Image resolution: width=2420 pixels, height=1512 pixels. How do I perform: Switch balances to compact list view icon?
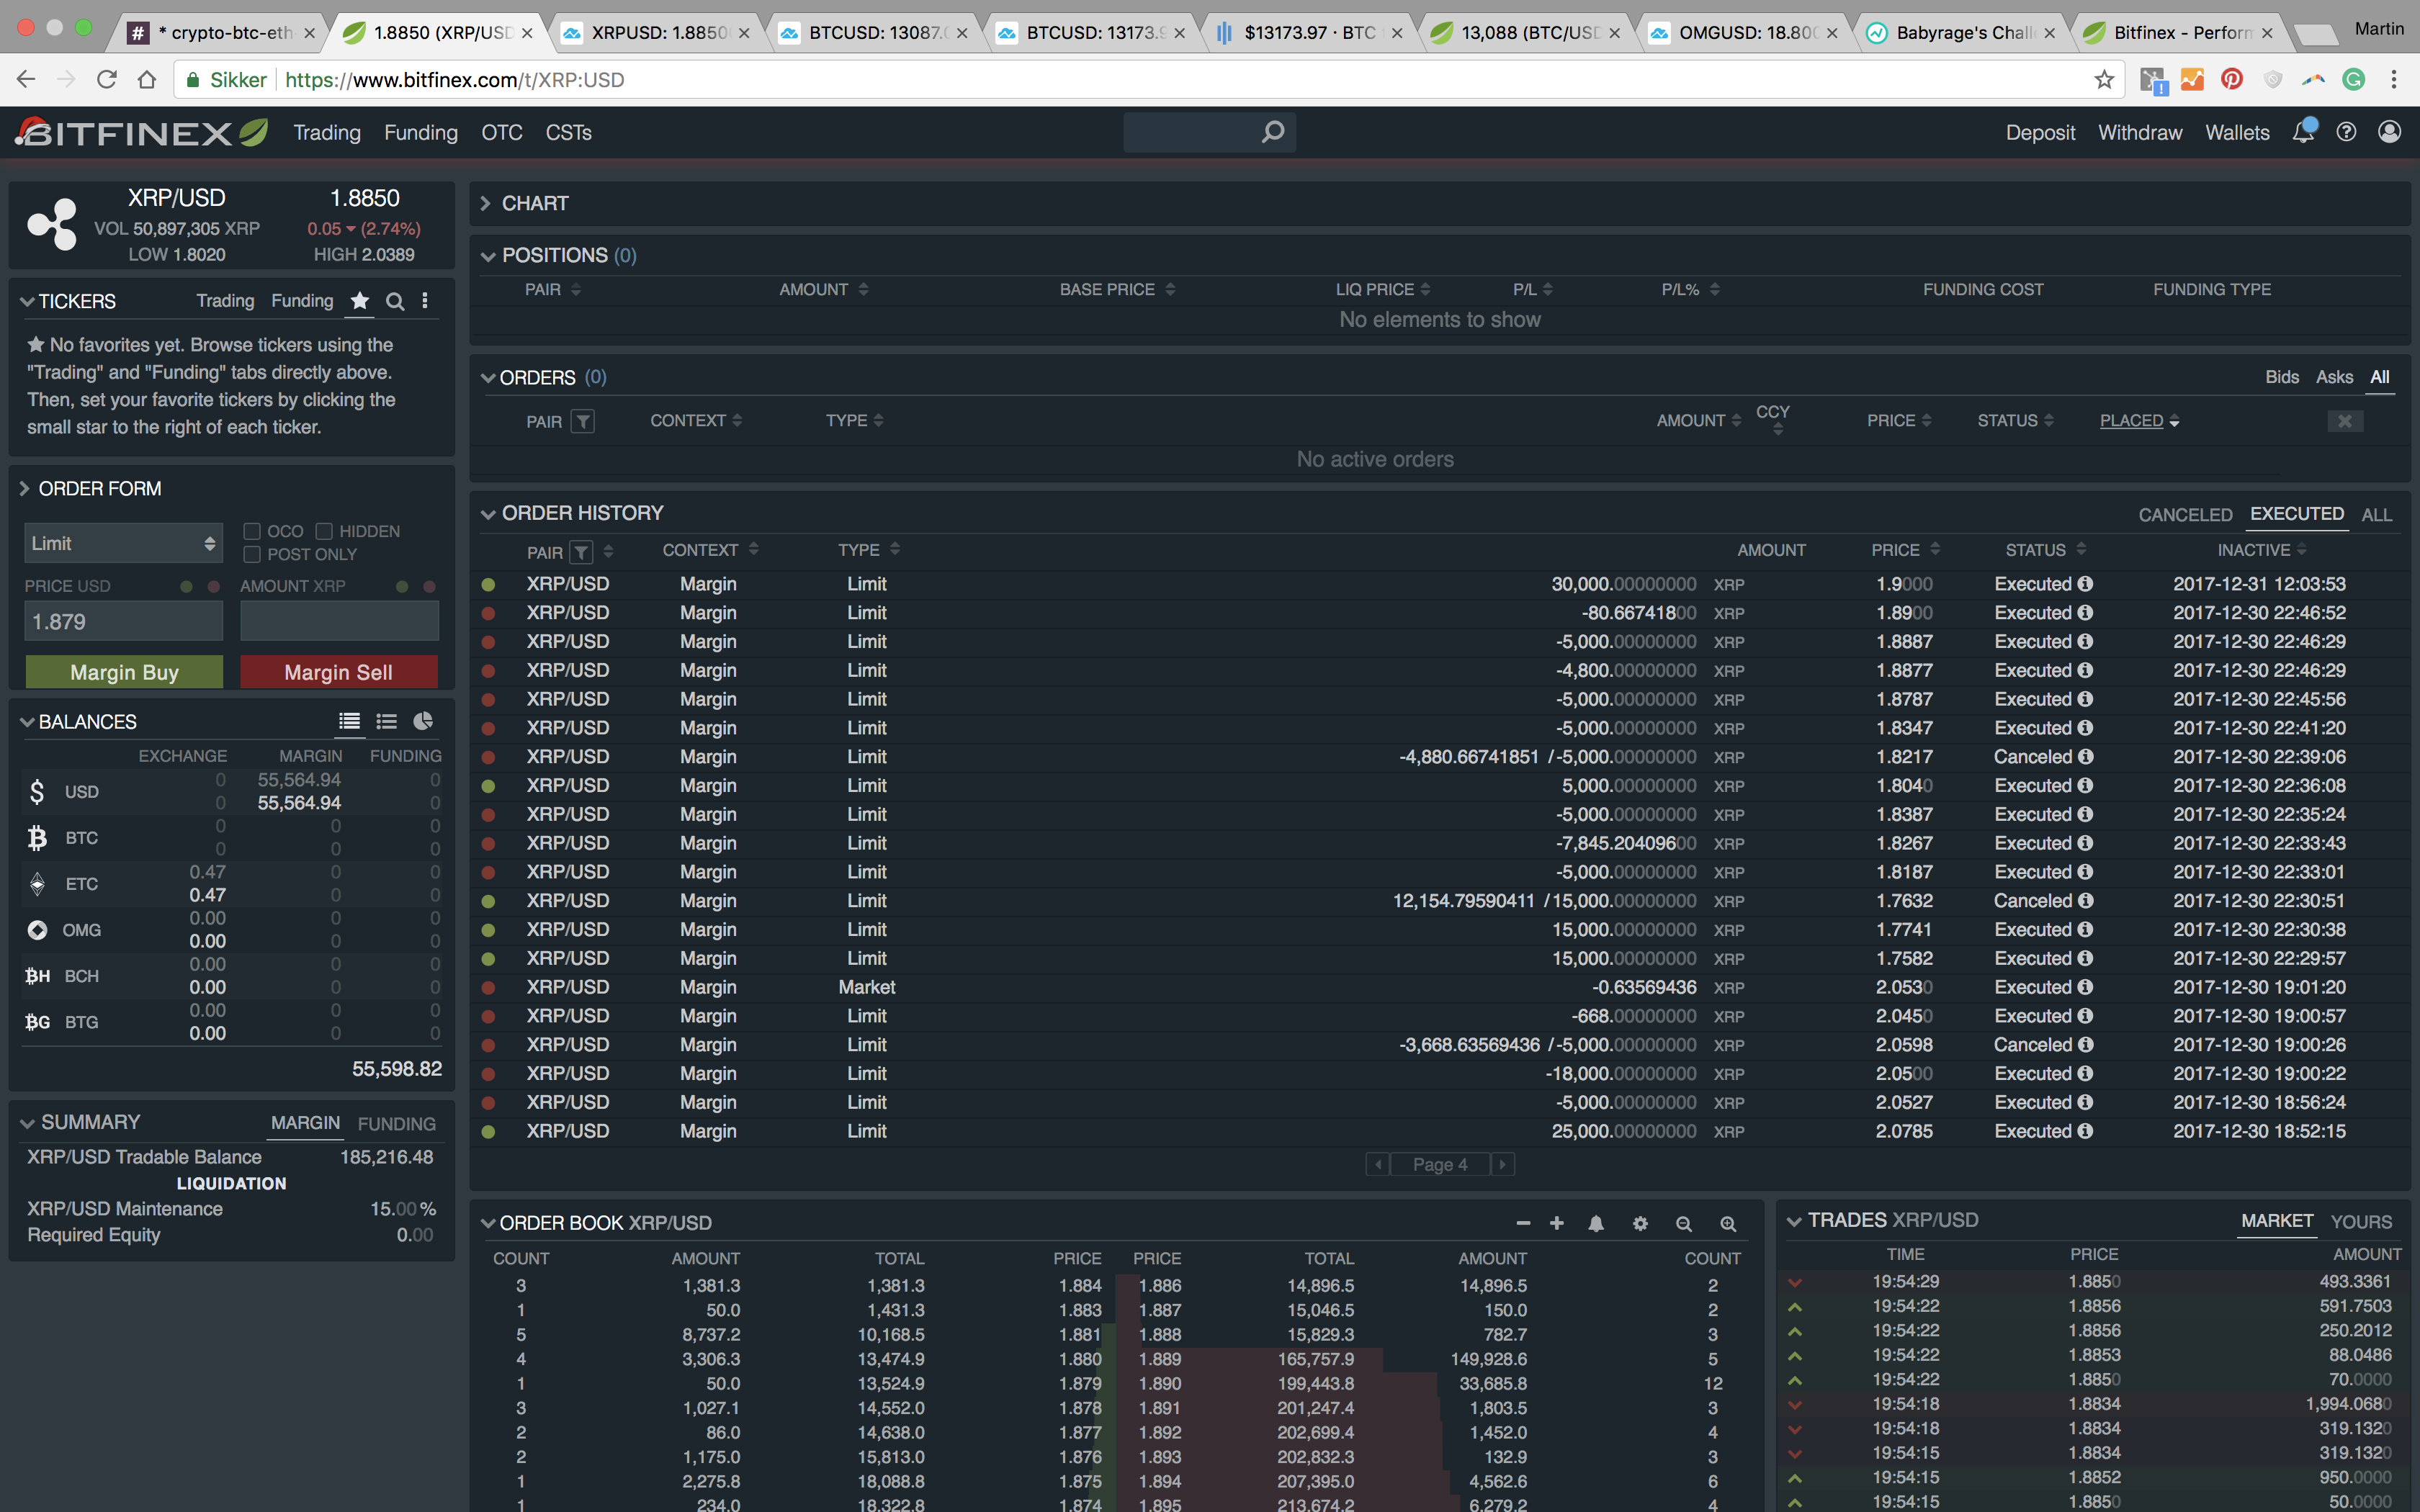pyautogui.click(x=386, y=721)
